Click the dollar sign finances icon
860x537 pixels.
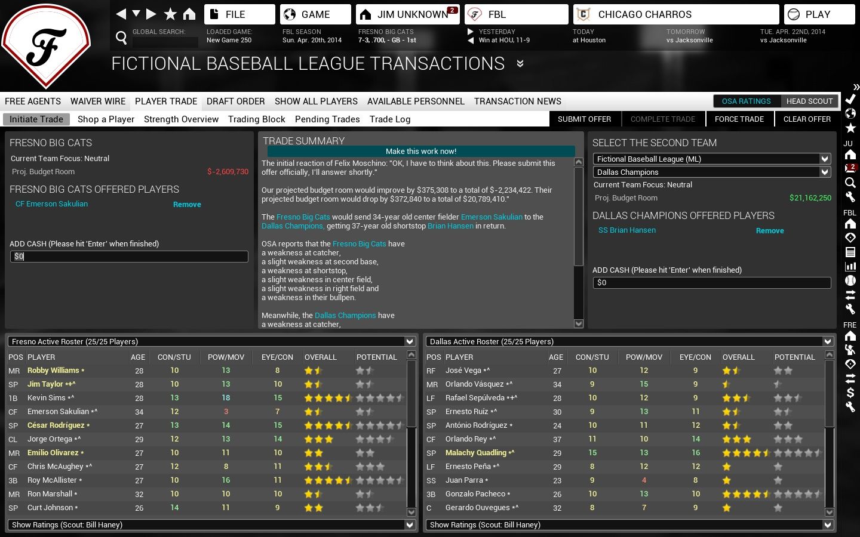850,392
